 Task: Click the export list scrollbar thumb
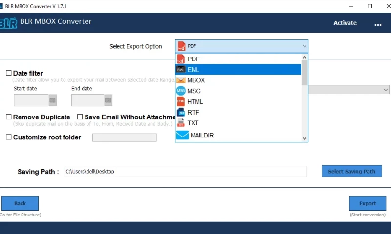304,73
